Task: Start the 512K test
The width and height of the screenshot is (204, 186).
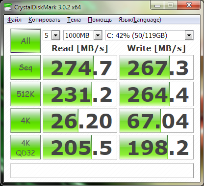Action: (25, 94)
